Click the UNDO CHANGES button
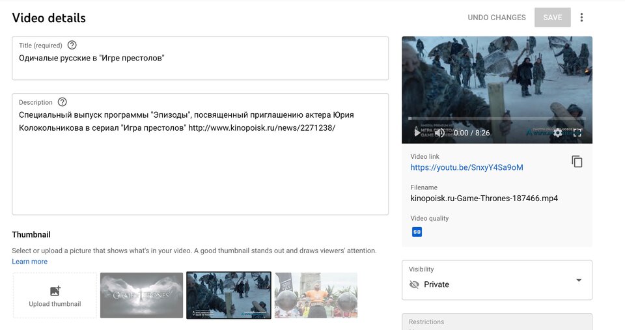Viewport: 625px width, 330px height. click(x=497, y=18)
